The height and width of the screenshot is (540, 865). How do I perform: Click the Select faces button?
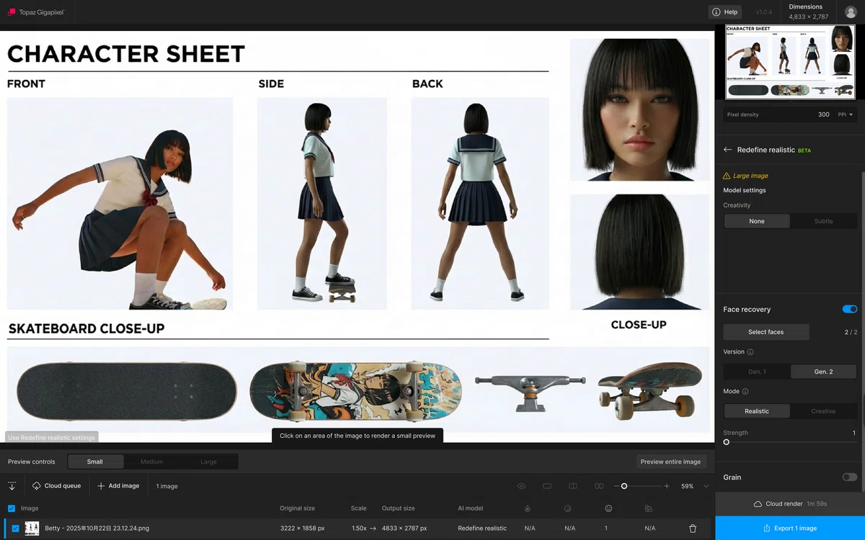[x=766, y=332]
